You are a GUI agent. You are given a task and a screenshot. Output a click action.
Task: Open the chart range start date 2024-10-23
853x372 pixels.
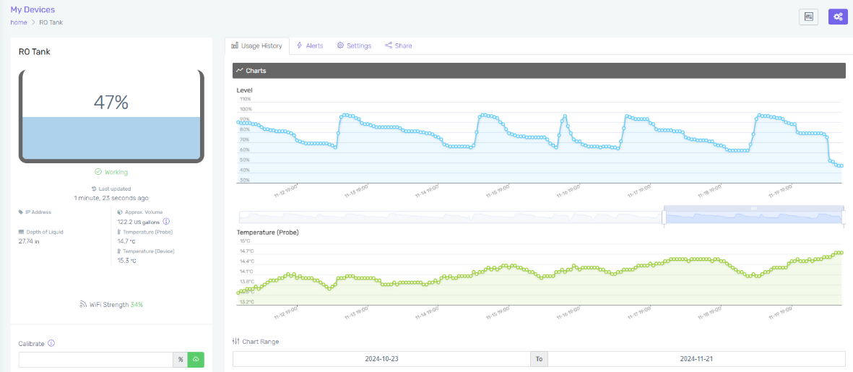click(381, 359)
